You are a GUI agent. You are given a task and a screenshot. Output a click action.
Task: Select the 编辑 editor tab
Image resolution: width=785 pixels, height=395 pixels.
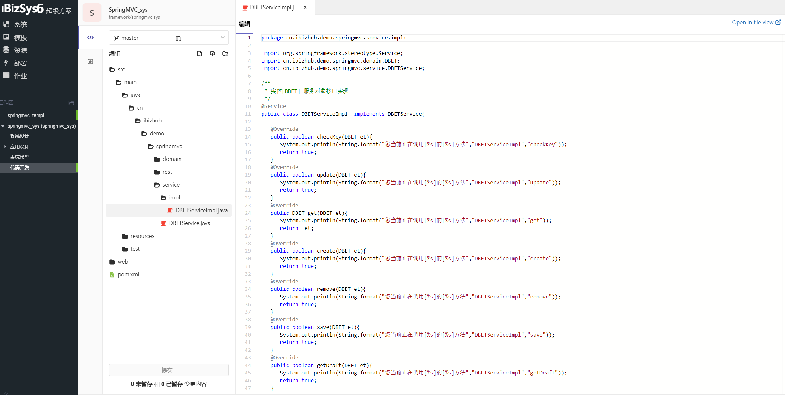(244, 24)
